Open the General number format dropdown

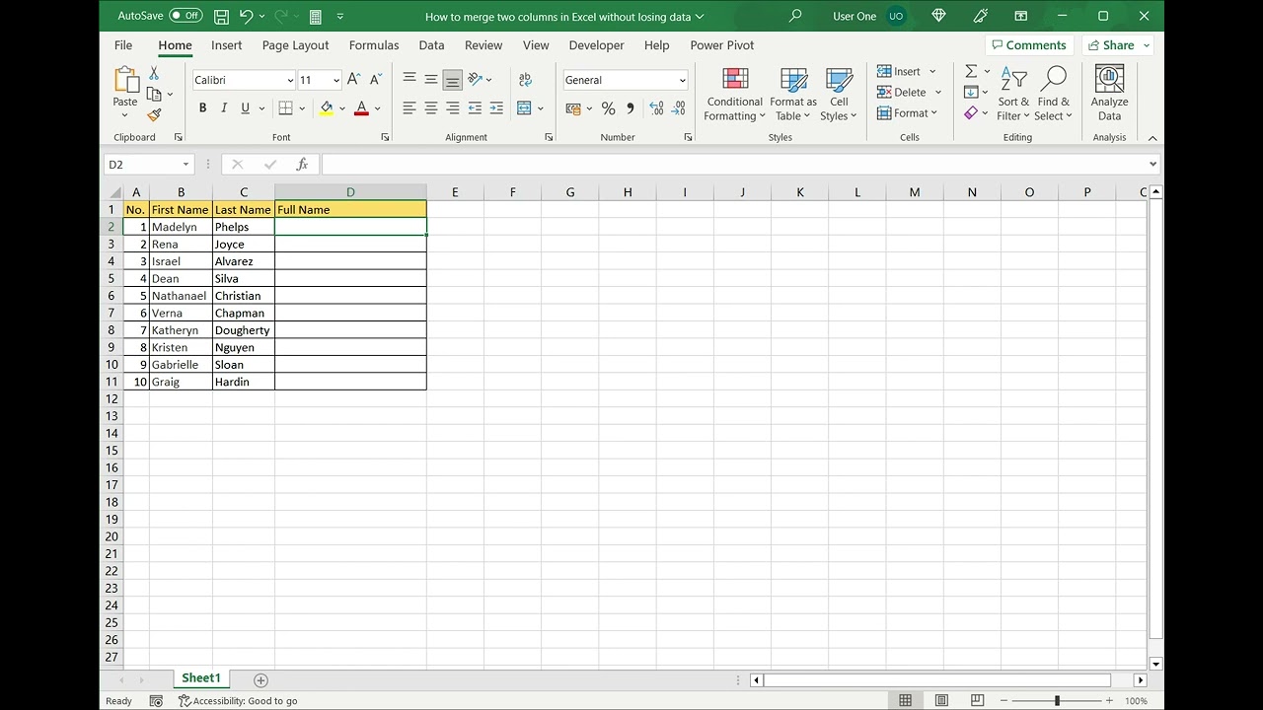(682, 81)
